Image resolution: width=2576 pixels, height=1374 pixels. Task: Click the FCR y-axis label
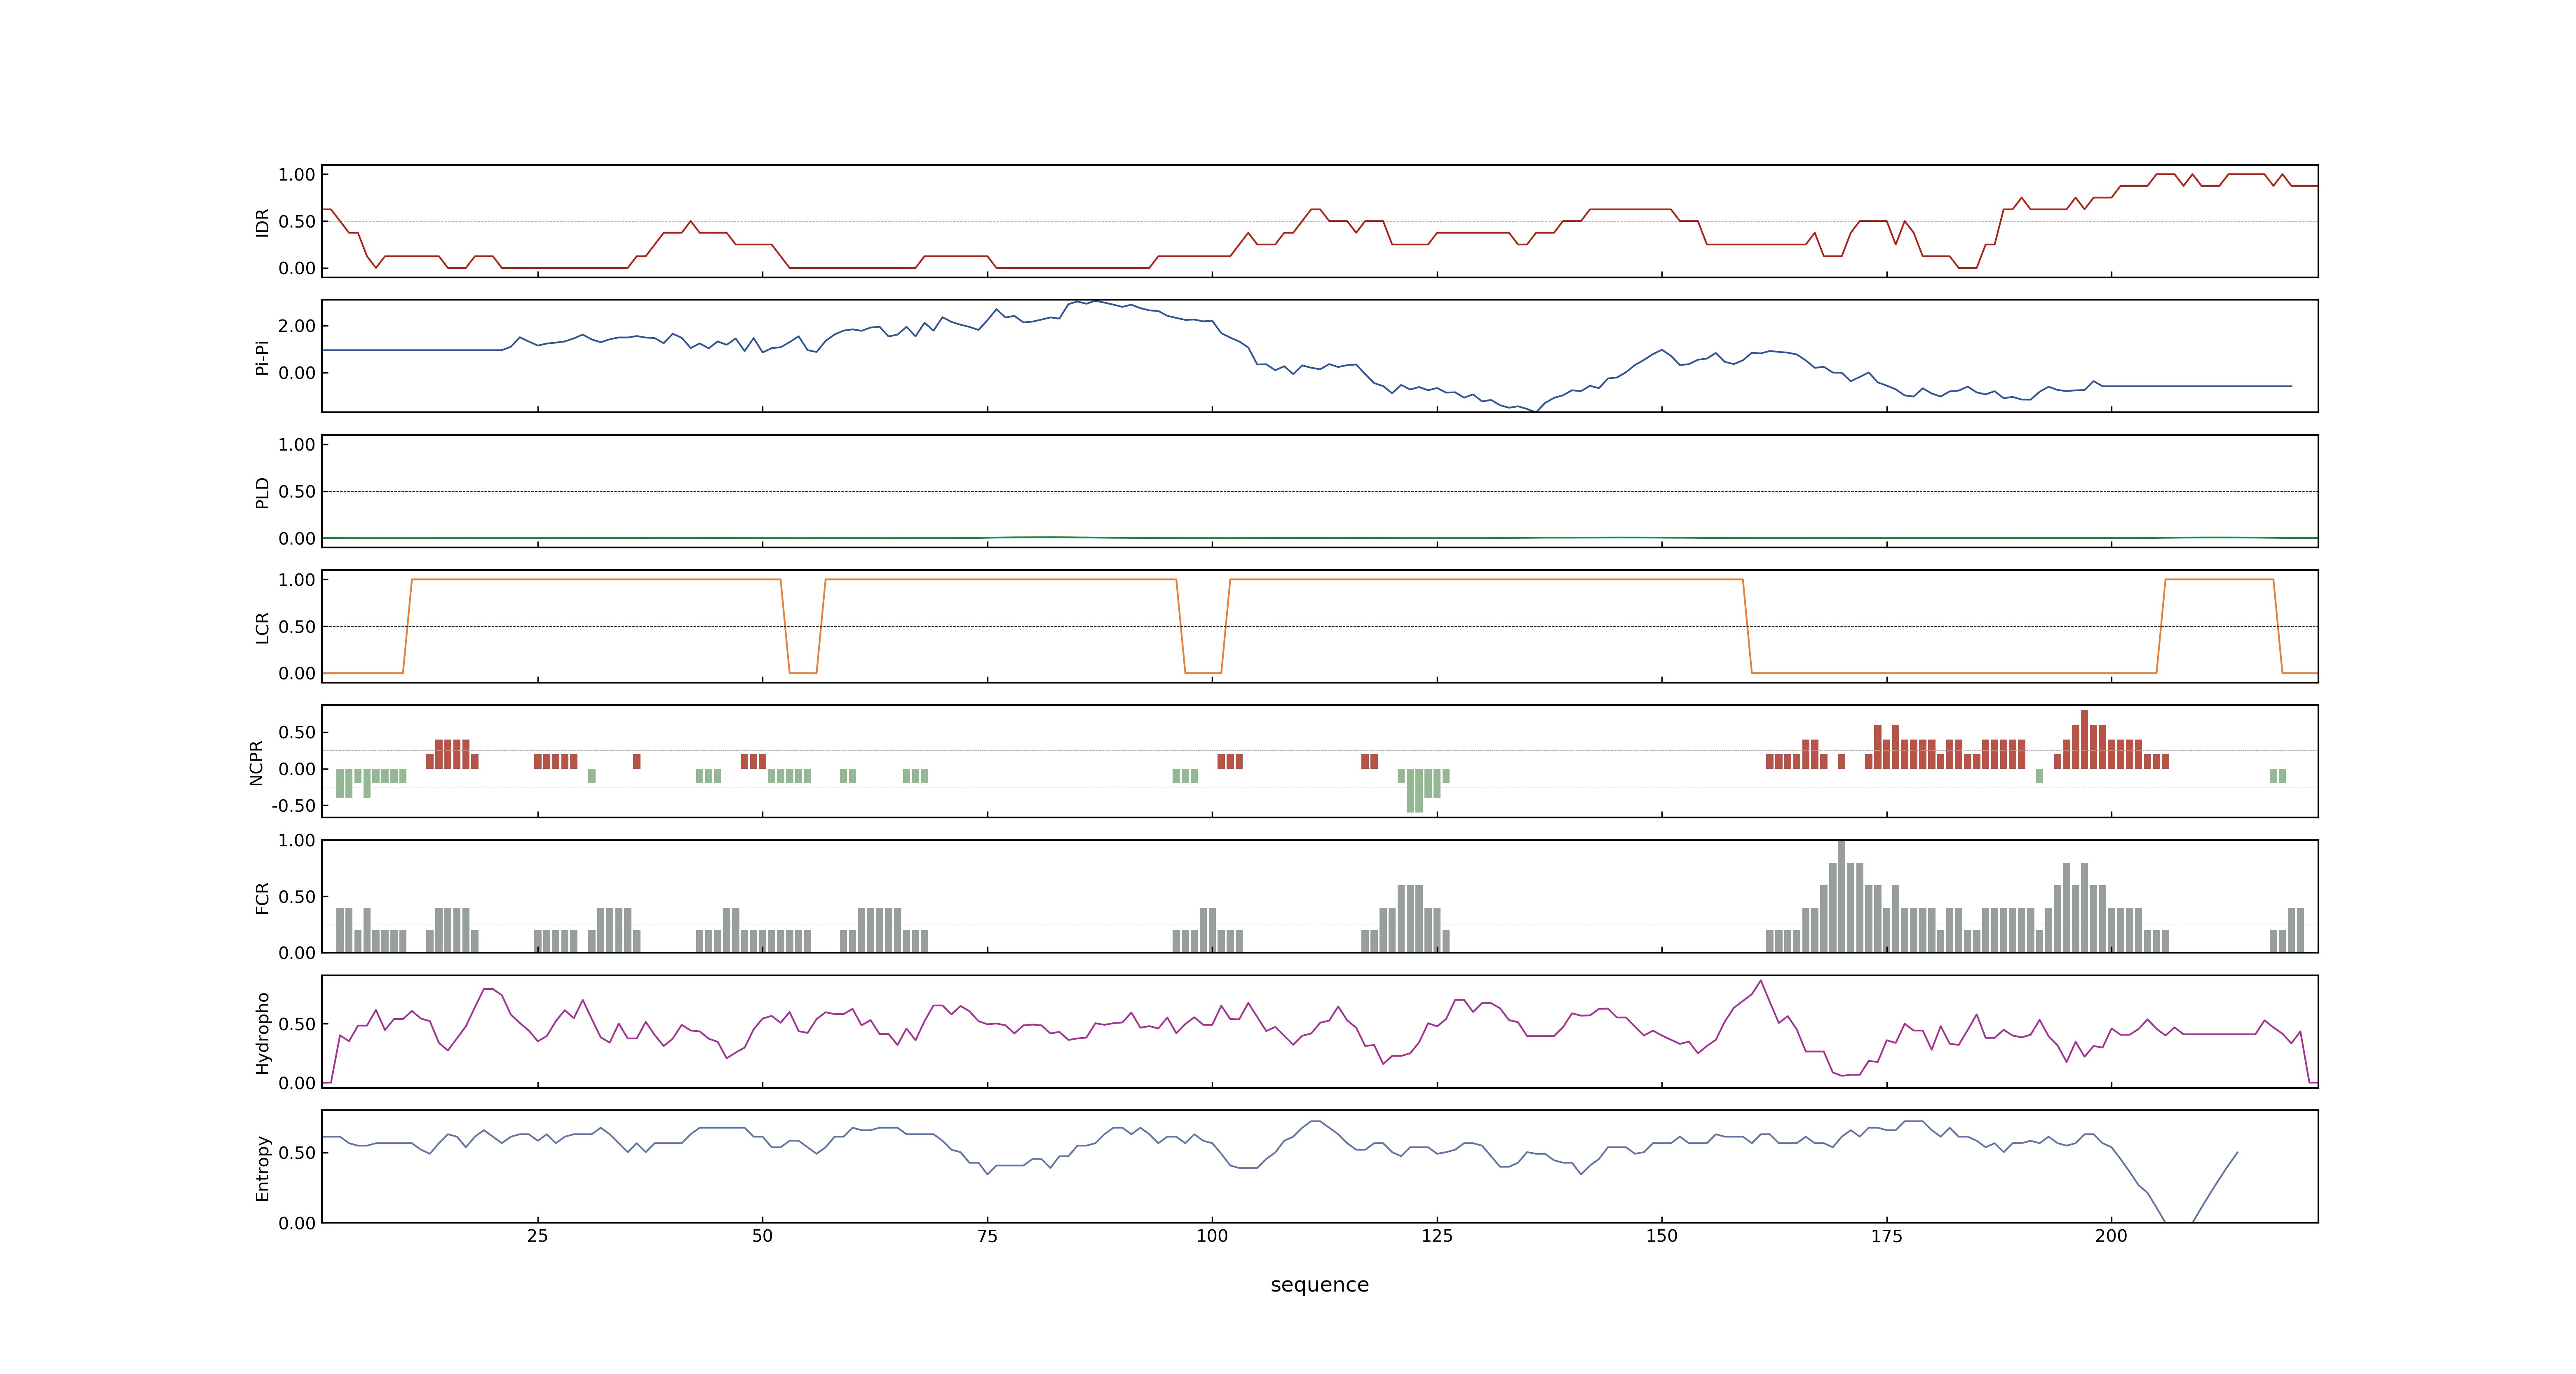[x=262, y=897]
